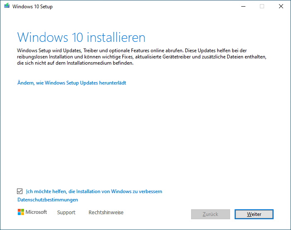Click the disabled Zurück button
This screenshot has height=230, width=291.
(211, 214)
